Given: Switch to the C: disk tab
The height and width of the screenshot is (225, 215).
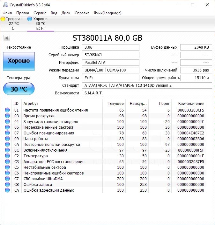Looking at the screenshot, I should [14, 24].
